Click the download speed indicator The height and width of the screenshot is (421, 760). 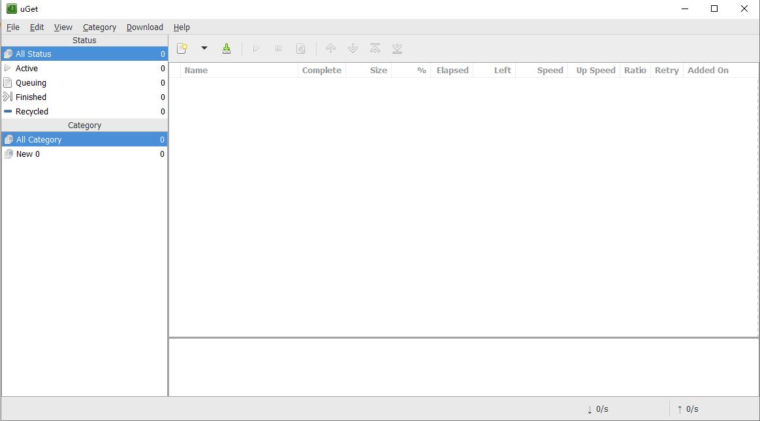point(597,409)
